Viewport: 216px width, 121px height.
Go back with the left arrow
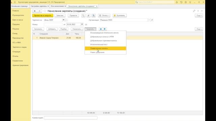point(35,11)
